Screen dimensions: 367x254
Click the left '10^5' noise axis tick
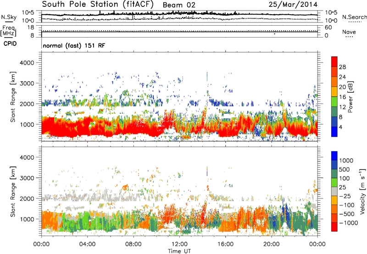[28, 13]
